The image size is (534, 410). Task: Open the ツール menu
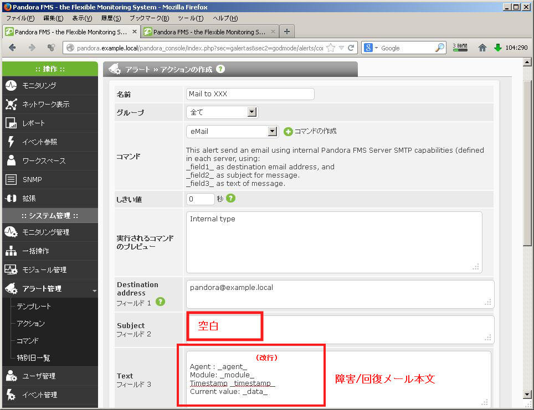[x=191, y=18]
